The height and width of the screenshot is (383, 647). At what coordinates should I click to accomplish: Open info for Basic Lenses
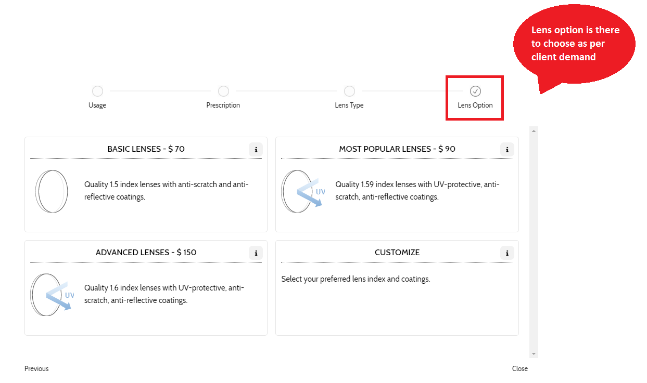256,150
